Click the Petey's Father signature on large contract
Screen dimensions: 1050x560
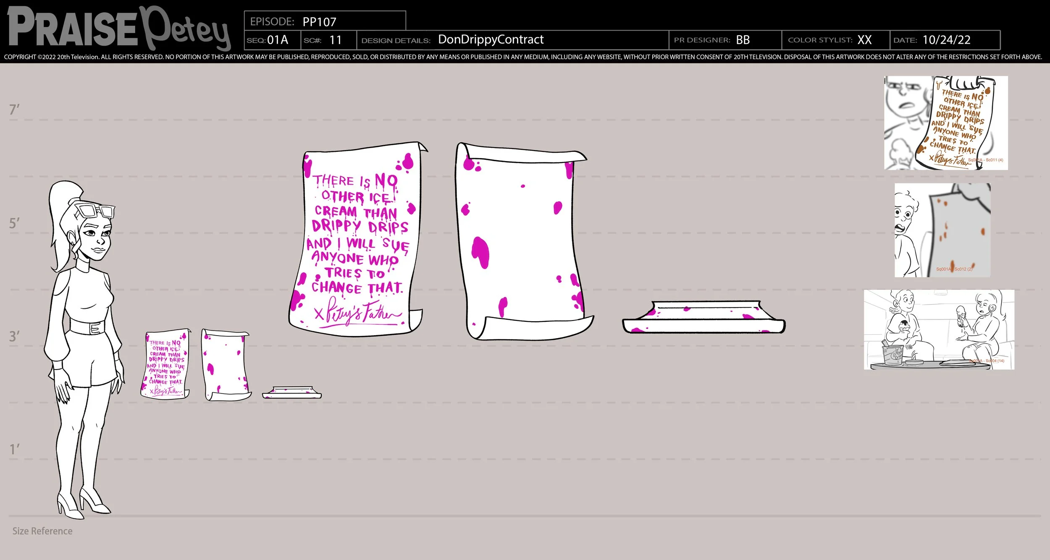tap(359, 311)
